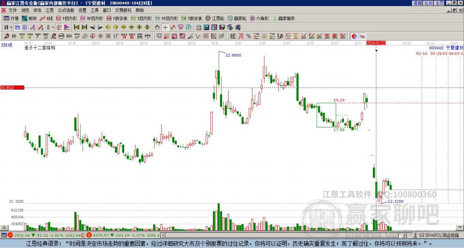Screen dimensions: 464x248
Task: Open the 板块 sector view
Action: point(29,18)
